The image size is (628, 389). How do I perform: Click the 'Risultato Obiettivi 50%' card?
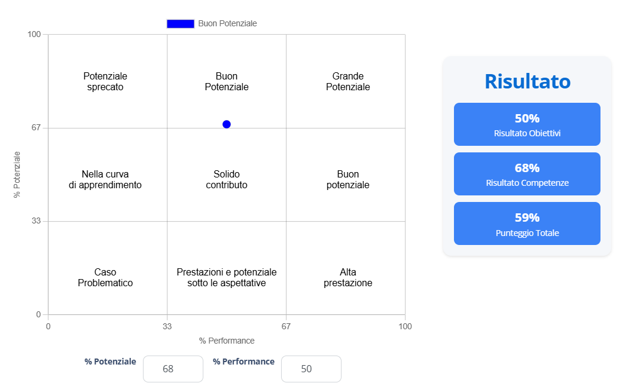point(527,124)
